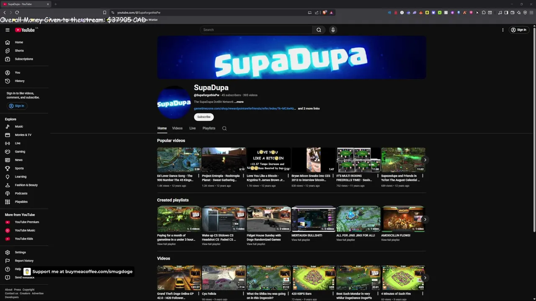Open the YouTube hamburger guide menu
Screen dimensions: 536x301
pyautogui.click(x=8, y=30)
